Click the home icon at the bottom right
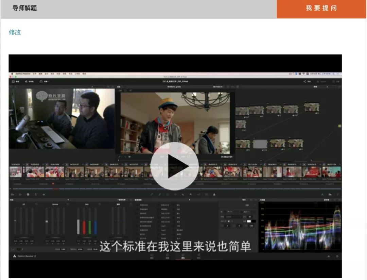This screenshot has width=367, height=280. pyautogui.click(x=329, y=256)
